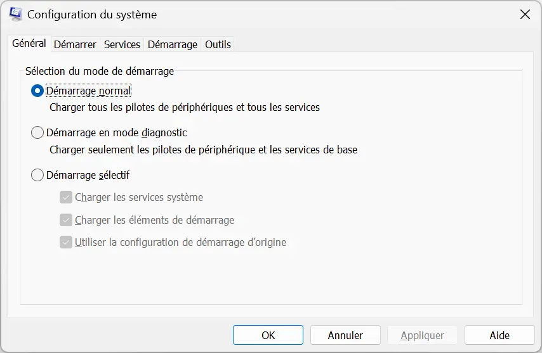
Task: Toggle Utiliser la configuration de démarrage d'origine
Action: (x=65, y=242)
